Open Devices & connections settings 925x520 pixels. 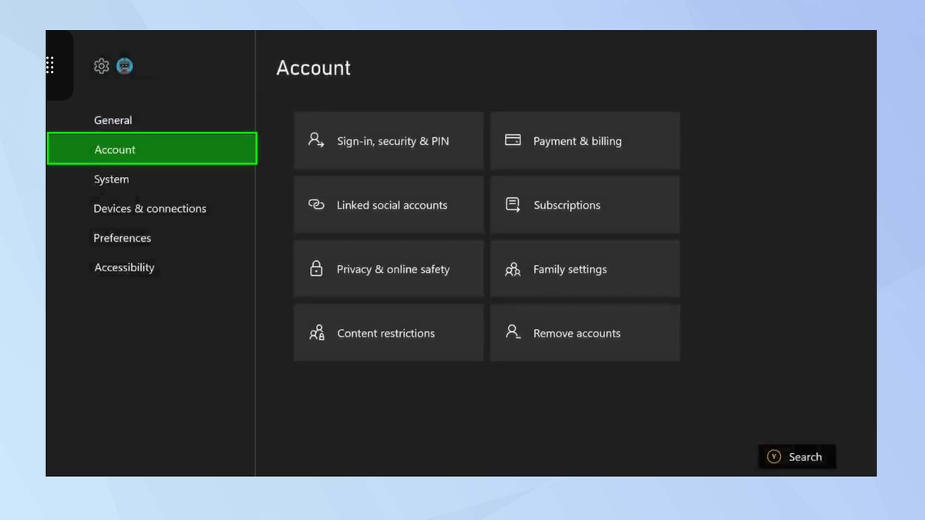coord(150,208)
